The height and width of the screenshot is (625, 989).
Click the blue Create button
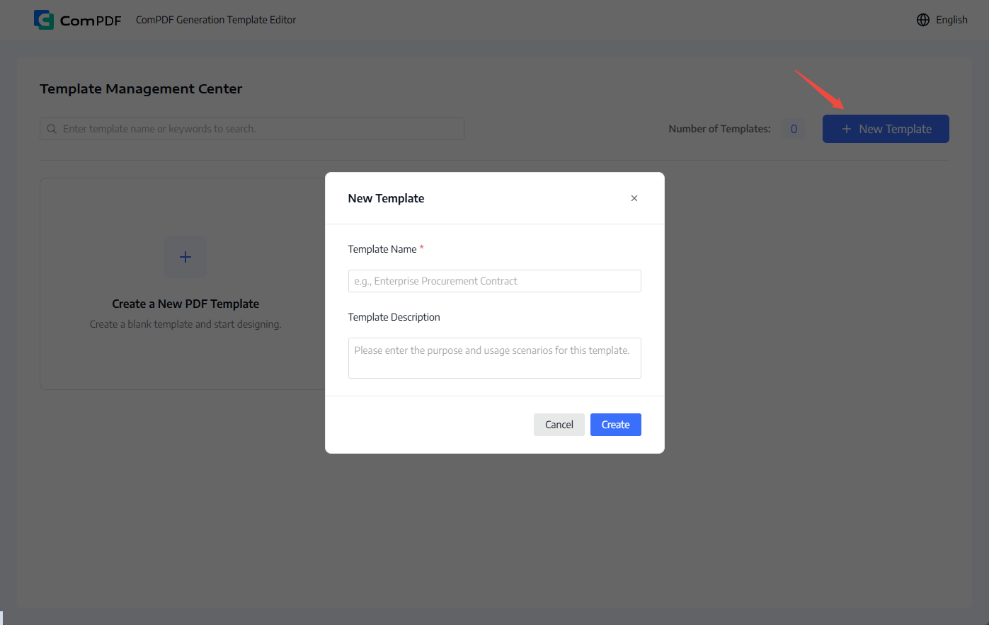pos(616,425)
